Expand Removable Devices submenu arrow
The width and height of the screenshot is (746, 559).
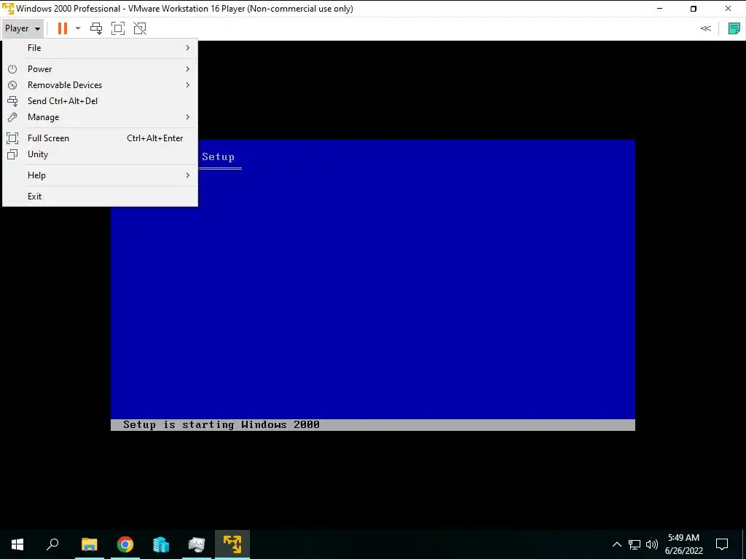[188, 85]
